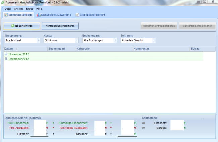Viewport: 218px width, 142px height.
Task: Open the Buchungsart filter dropdown
Action: (115, 40)
